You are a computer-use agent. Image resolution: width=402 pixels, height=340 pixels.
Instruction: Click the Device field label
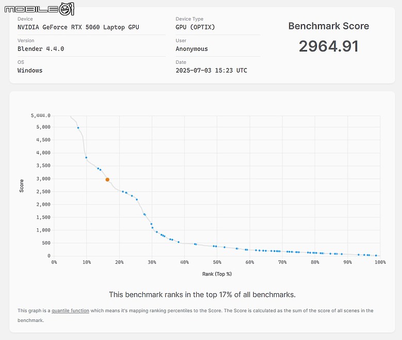click(25, 19)
